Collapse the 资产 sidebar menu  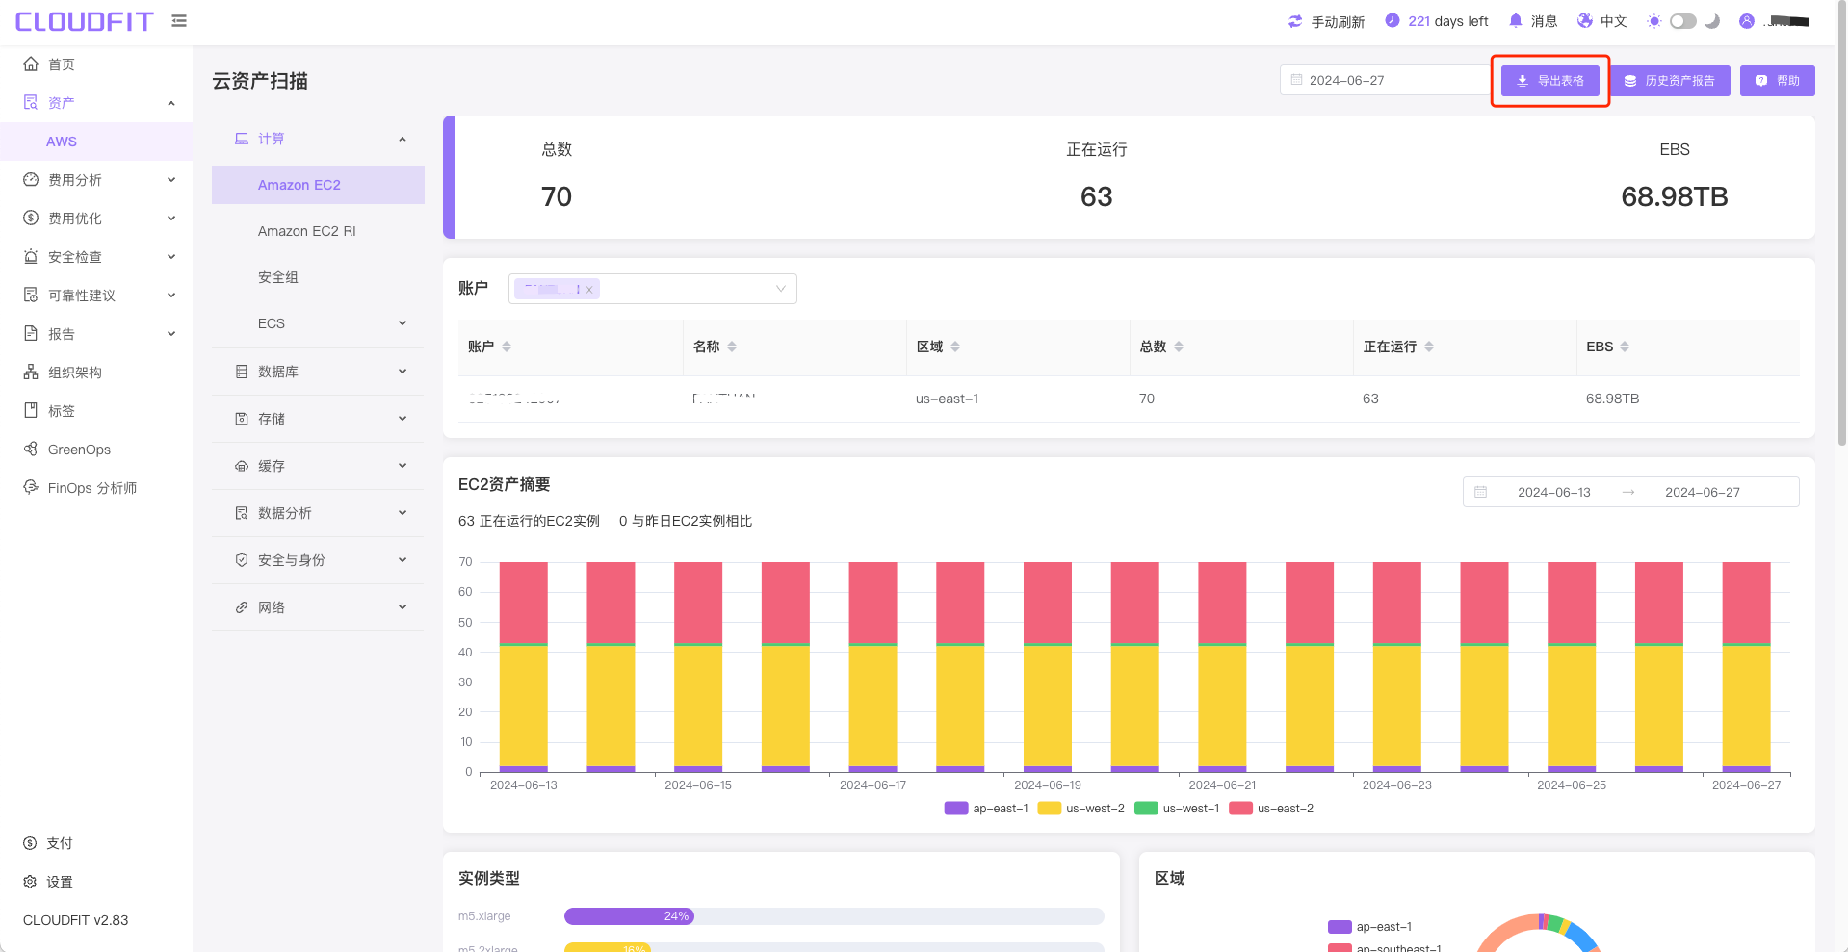click(x=96, y=102)
